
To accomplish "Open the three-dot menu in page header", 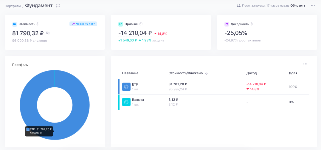I will pos(313,6).
